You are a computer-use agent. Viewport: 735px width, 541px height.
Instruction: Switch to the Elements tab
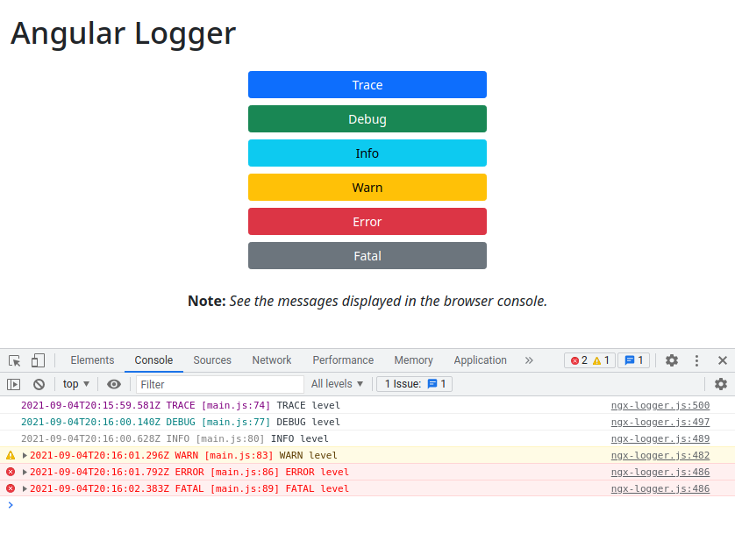pos(92,360)
